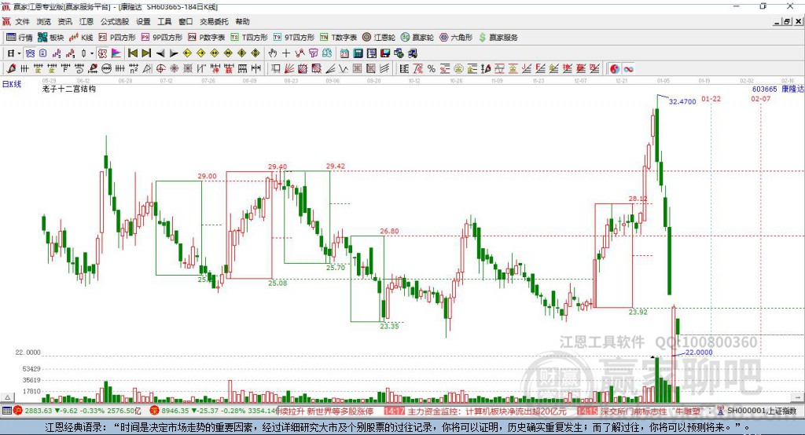The width and height of the screenshot is (805, 435).
Task: Click the scroll-up triangle at chart bottom-left
Action: 7,397
